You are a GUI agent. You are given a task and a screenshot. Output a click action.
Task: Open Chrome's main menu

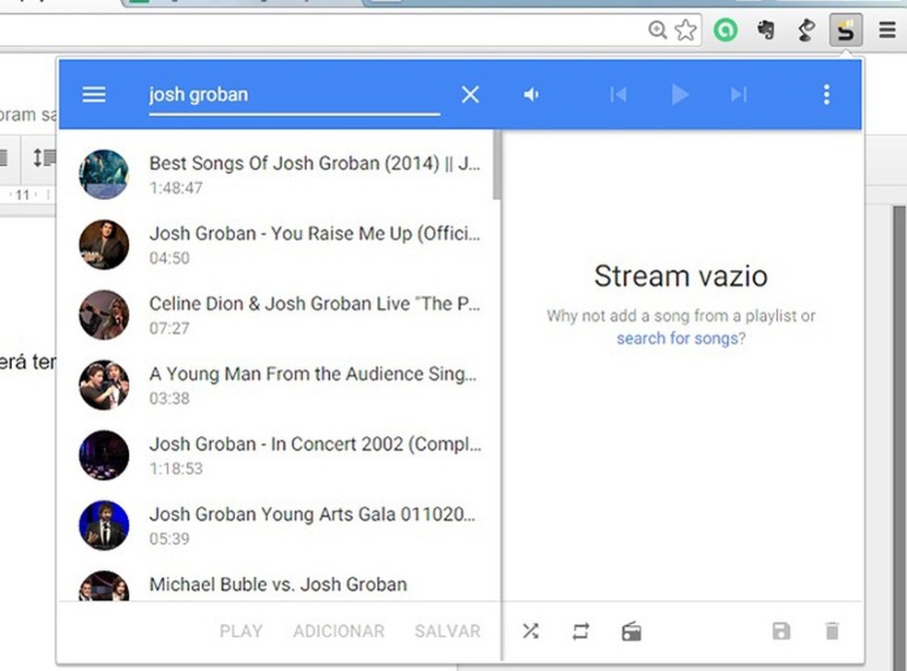pos(886,29)
